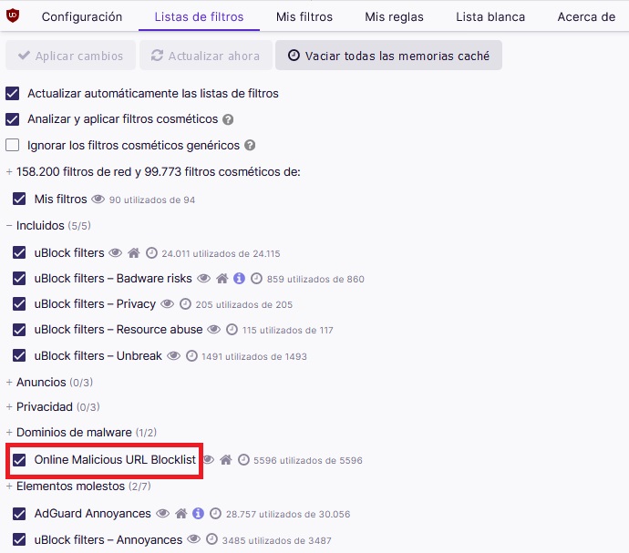Open Online Malicious URL Blocklist home icon
This screenshot has width=629, height=553.
pyautogui.click(x=226, y=459)
